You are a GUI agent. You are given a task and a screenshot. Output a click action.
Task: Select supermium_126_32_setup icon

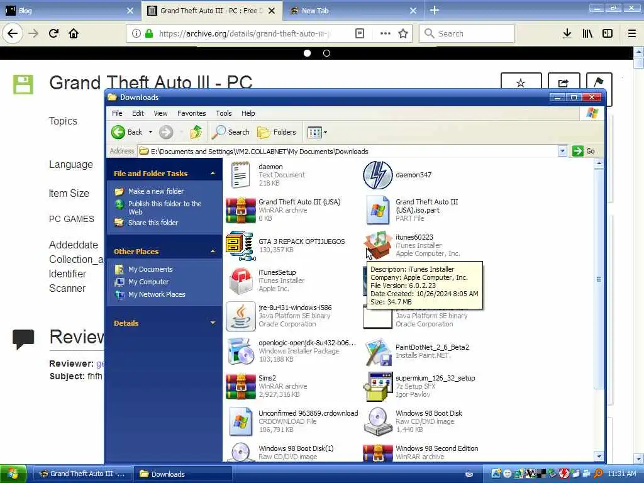coord(377,387)
